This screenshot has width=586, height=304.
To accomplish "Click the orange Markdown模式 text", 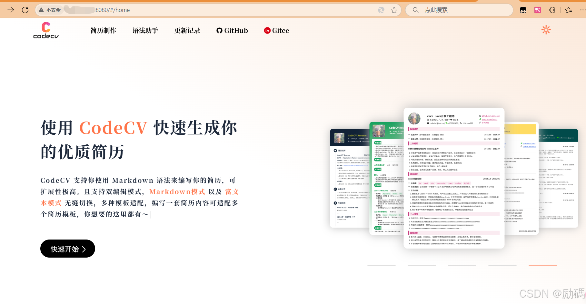I will pos(177,192).
